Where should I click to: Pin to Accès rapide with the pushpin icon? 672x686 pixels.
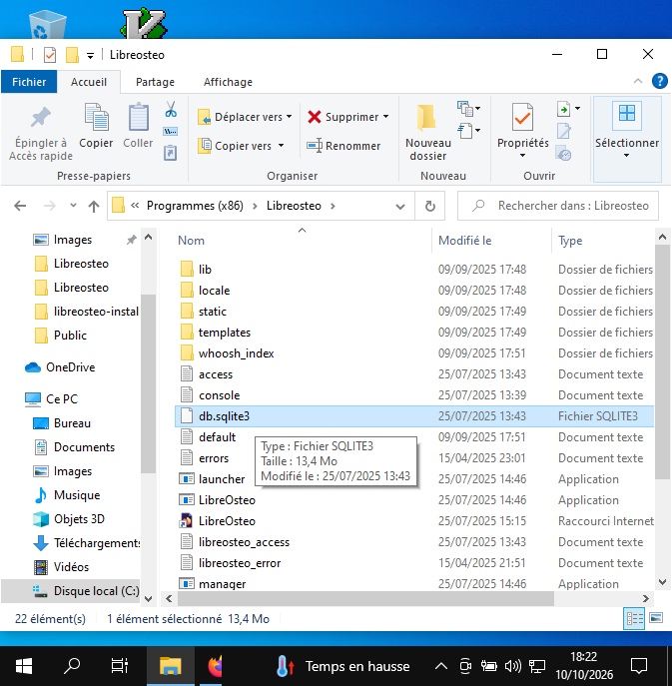(41, 117)
